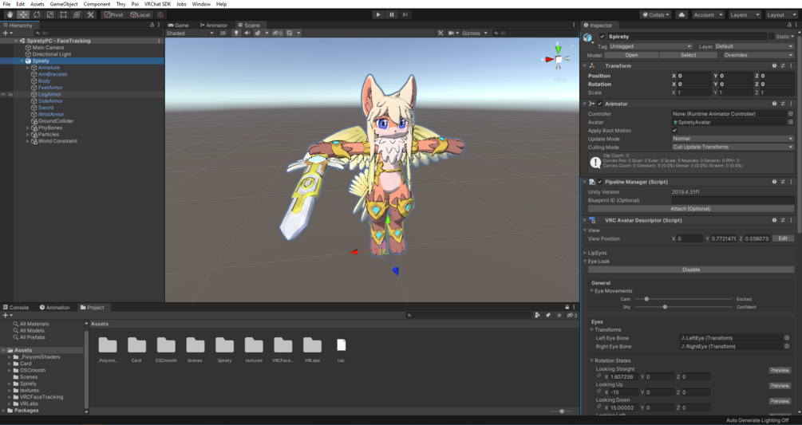Open Pipeline Manager options menu icon
Screen dimensions: 802x425
pos(792,182)
